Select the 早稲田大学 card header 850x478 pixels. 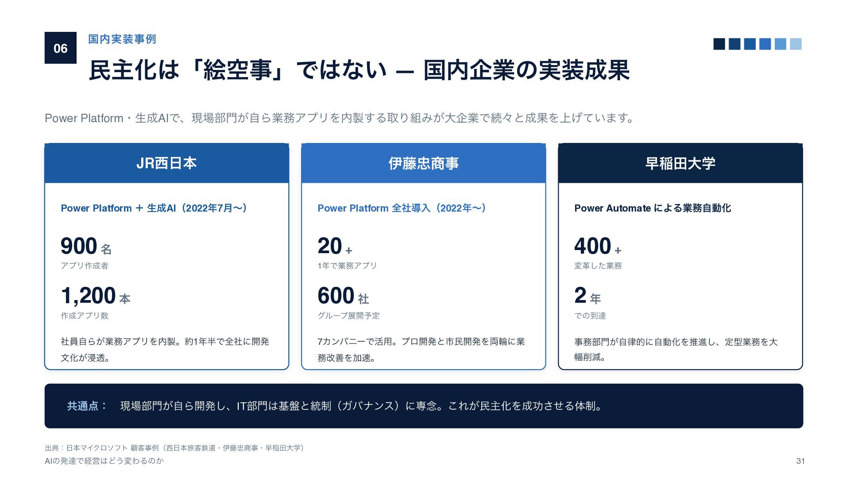pos(680,163)
